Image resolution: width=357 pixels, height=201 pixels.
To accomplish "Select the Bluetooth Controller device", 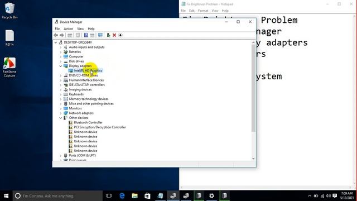I will tap(88, 123).
